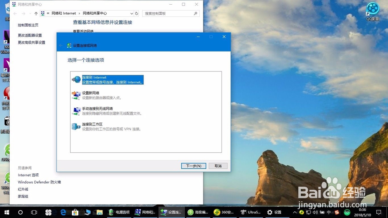
Task: Open Microsoft Store from taskbar
Action: click(x=75, y=212)
